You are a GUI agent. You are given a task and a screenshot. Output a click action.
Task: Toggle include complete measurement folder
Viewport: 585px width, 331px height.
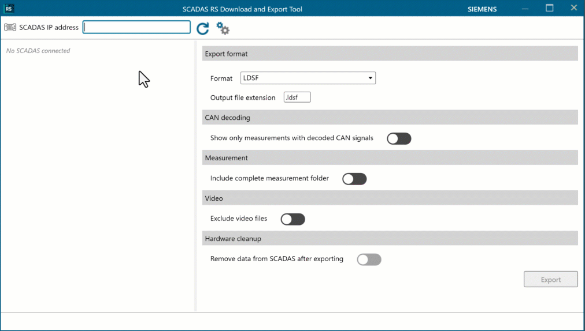[x=354, y=179]
